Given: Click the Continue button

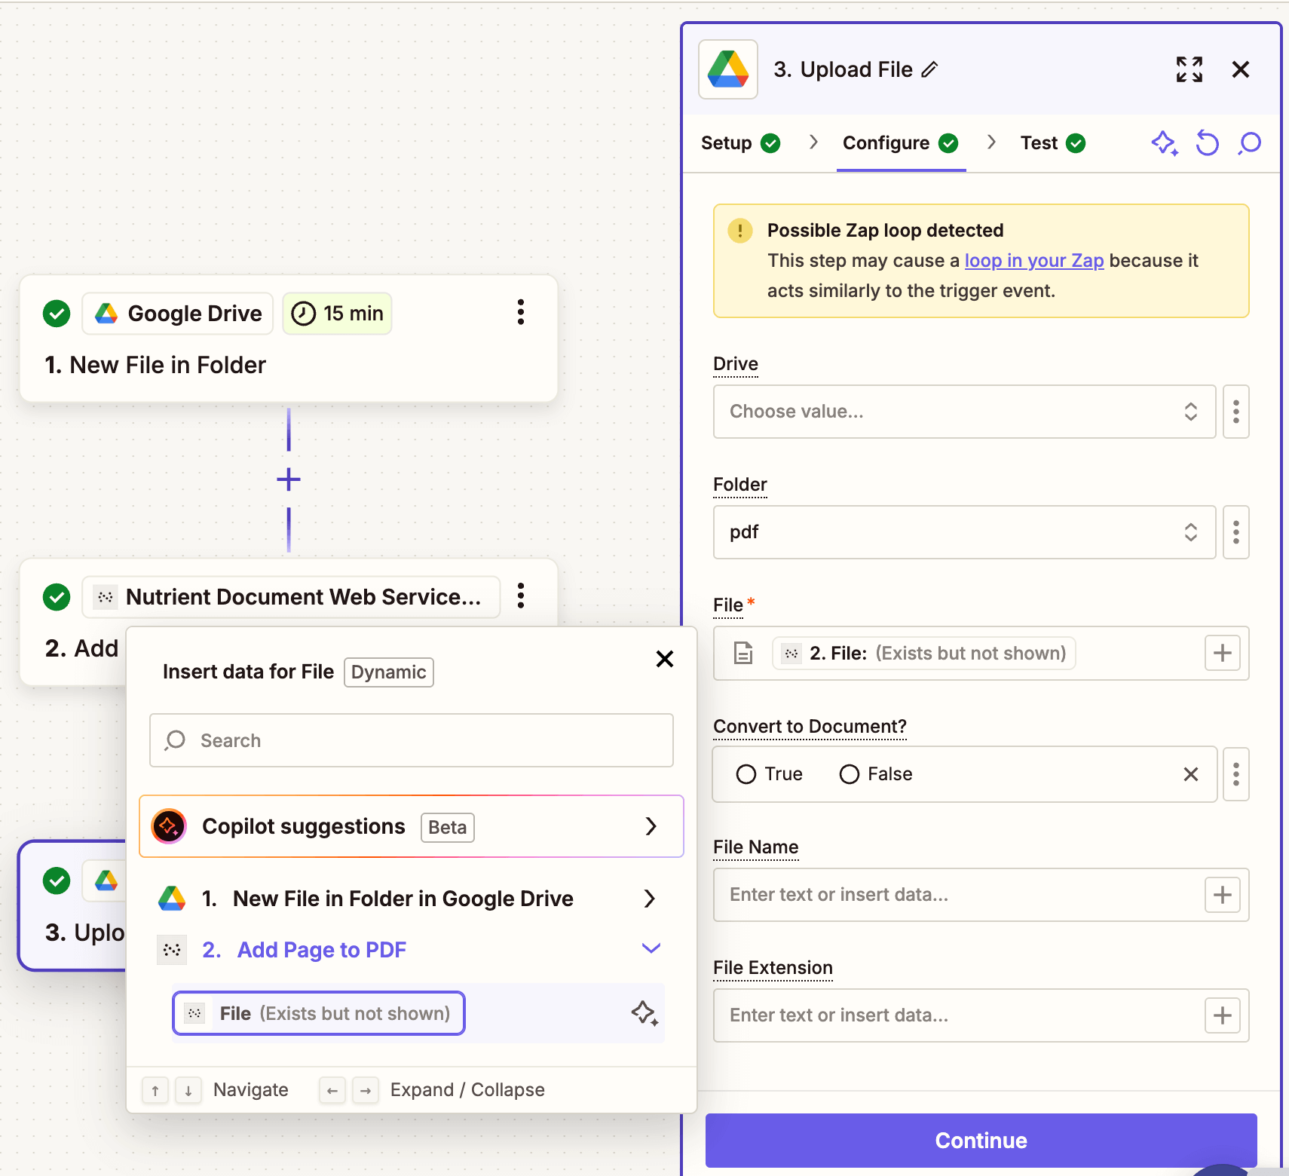Looking at the screenshot, I should (x=981, y=1140).
